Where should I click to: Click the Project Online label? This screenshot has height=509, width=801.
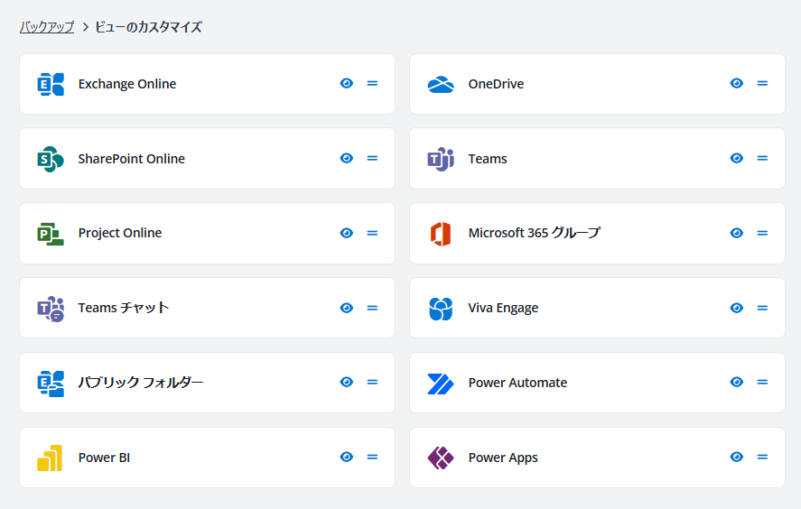tap(120, 234)
